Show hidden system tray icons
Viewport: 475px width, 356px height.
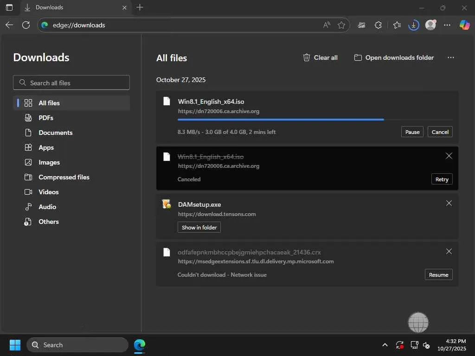tap(385, 345)
